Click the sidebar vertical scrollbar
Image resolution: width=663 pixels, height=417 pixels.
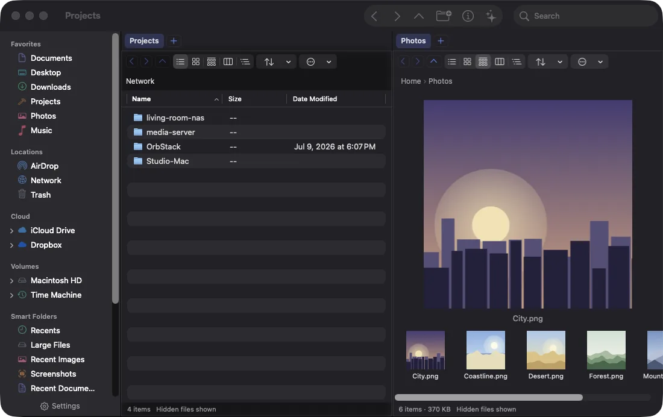pyautogui.click(x=116, y=168)
